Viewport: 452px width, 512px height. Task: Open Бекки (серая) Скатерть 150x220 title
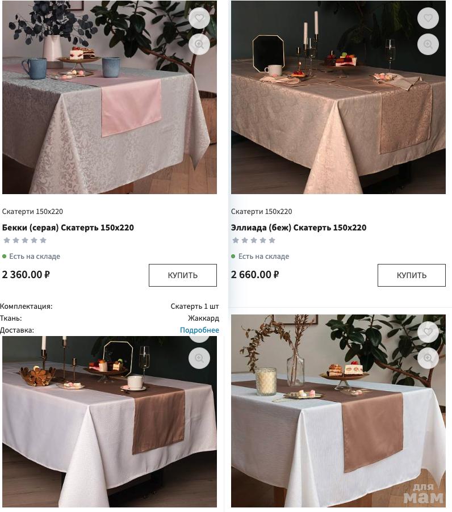(68, 228)
